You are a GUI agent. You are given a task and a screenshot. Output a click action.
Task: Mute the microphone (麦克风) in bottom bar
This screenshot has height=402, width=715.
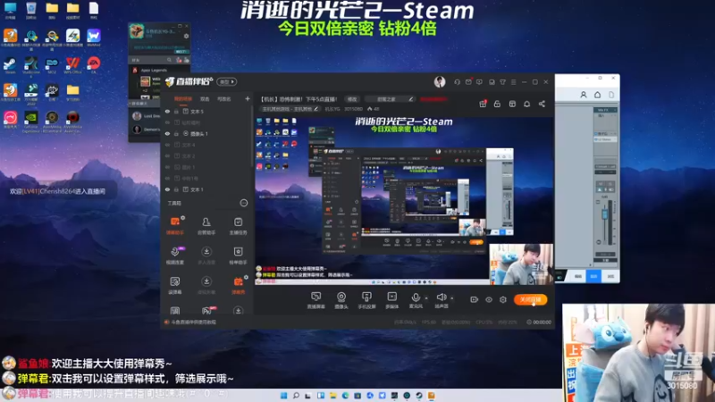[416, 300]
